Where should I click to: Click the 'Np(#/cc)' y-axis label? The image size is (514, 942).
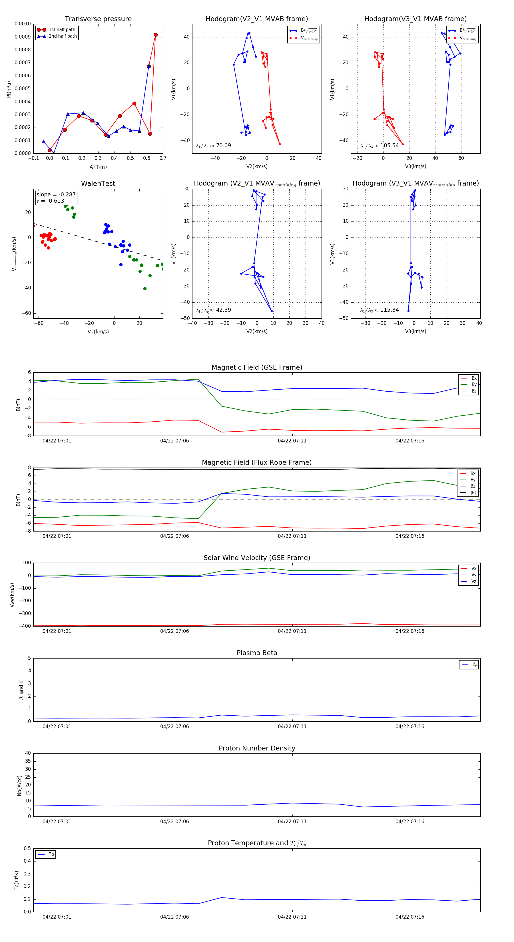(19, 786)
